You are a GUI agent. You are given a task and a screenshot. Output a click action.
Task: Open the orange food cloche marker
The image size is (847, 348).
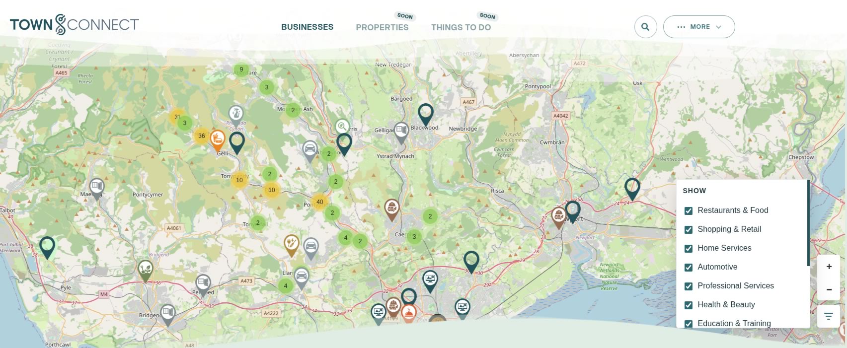(x=408, y=314)
